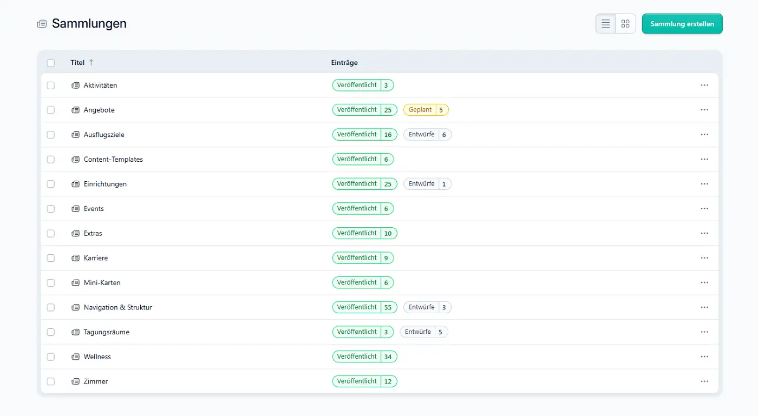Click the collection icon beside Karriere
758x416 pixels.
click(x=76, y=258)
